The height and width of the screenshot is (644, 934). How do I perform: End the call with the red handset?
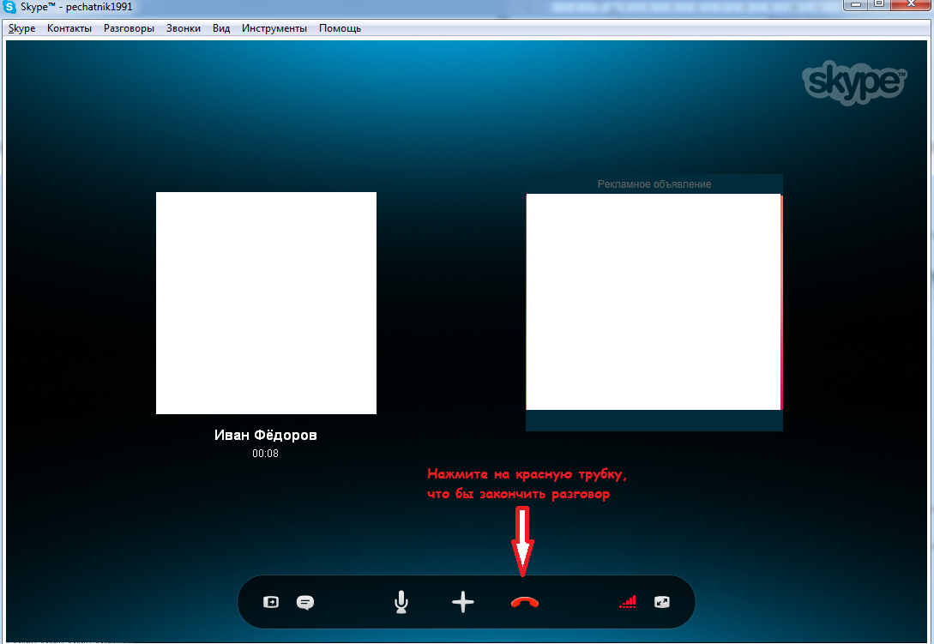coord(525,602)
